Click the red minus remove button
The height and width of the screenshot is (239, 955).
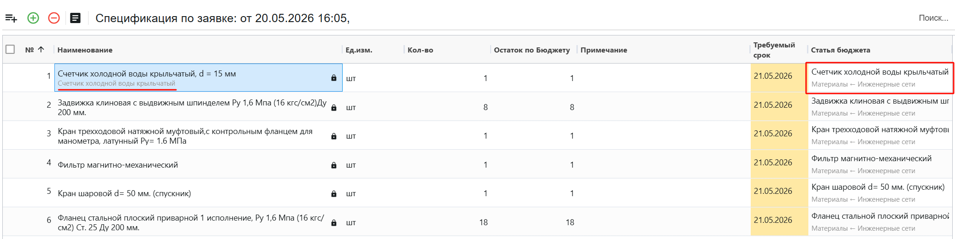tap(54, 18)
